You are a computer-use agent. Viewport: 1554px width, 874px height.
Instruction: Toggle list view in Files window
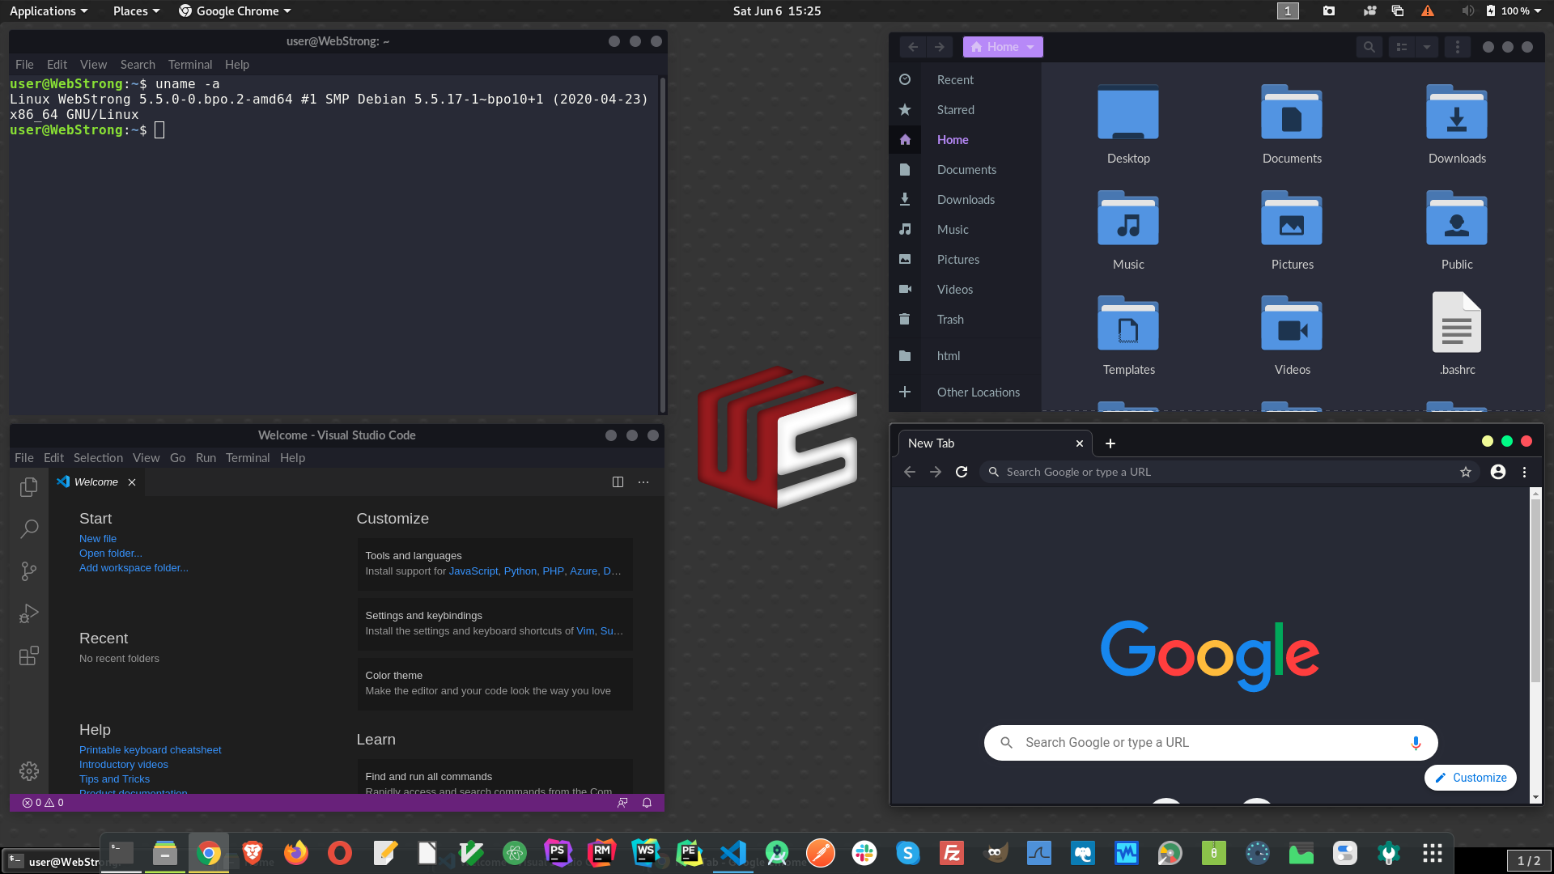click(x=1402, y=47)
